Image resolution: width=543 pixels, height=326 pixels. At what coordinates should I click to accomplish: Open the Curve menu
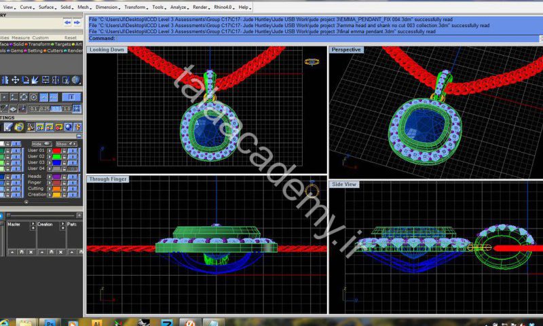pos(26,7)
